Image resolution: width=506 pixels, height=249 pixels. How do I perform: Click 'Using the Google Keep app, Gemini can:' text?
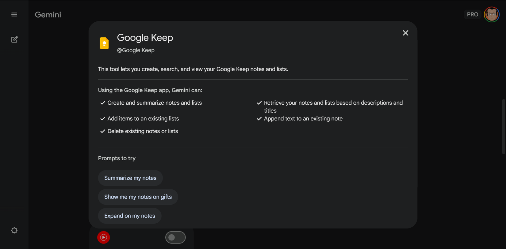150,90
